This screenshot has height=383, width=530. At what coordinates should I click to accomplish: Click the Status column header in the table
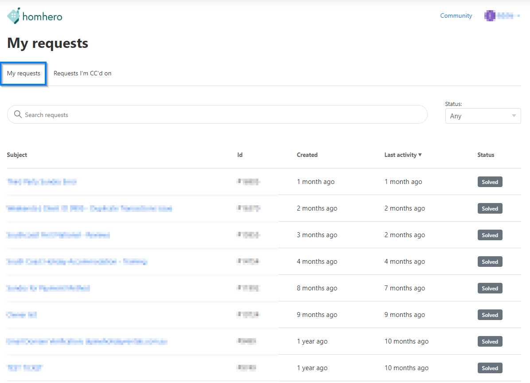tap(486, 155)
